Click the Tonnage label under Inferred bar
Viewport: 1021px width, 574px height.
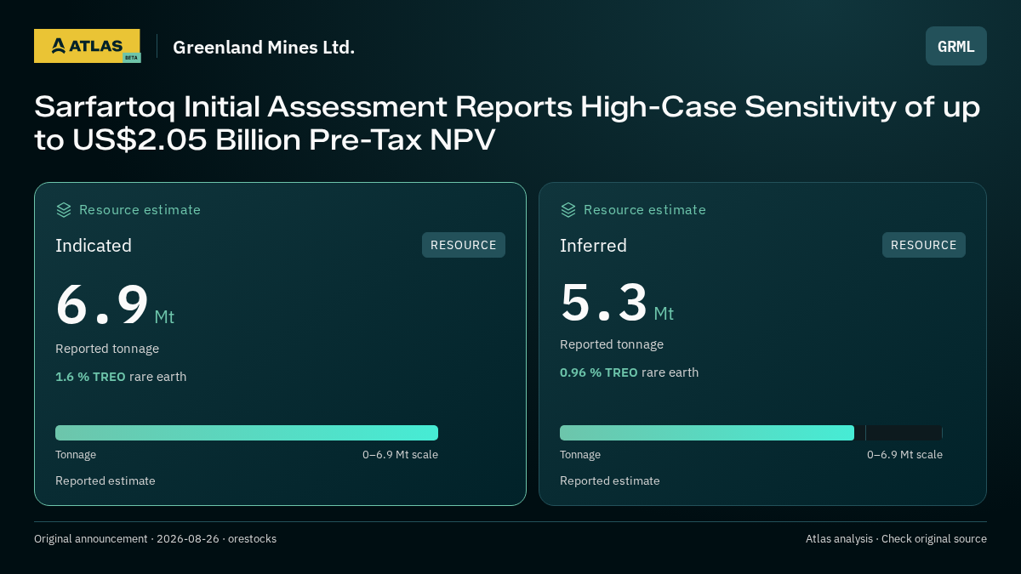click(580, 455)
